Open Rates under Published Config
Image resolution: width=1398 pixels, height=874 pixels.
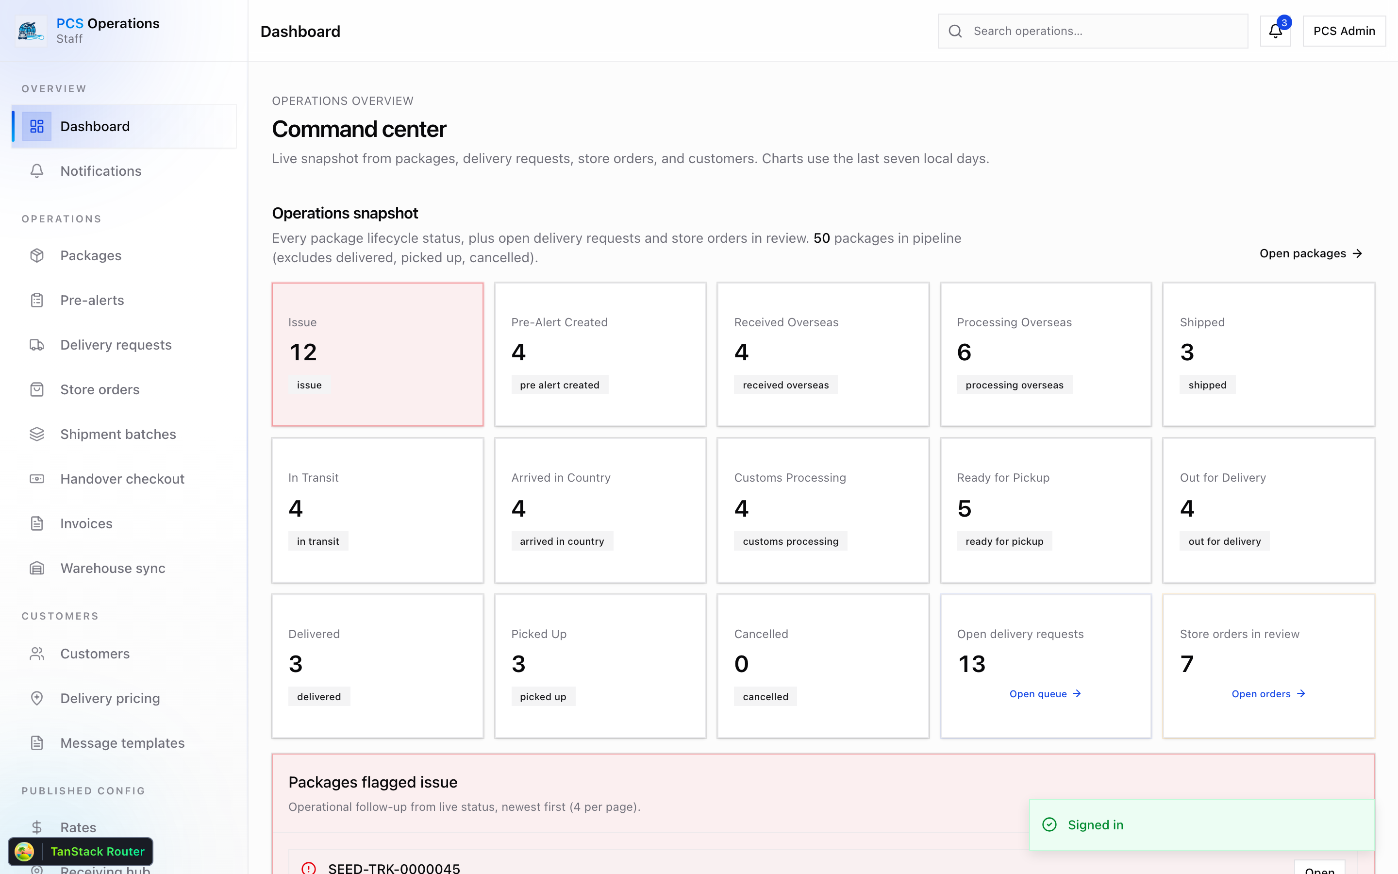(124, 828)
